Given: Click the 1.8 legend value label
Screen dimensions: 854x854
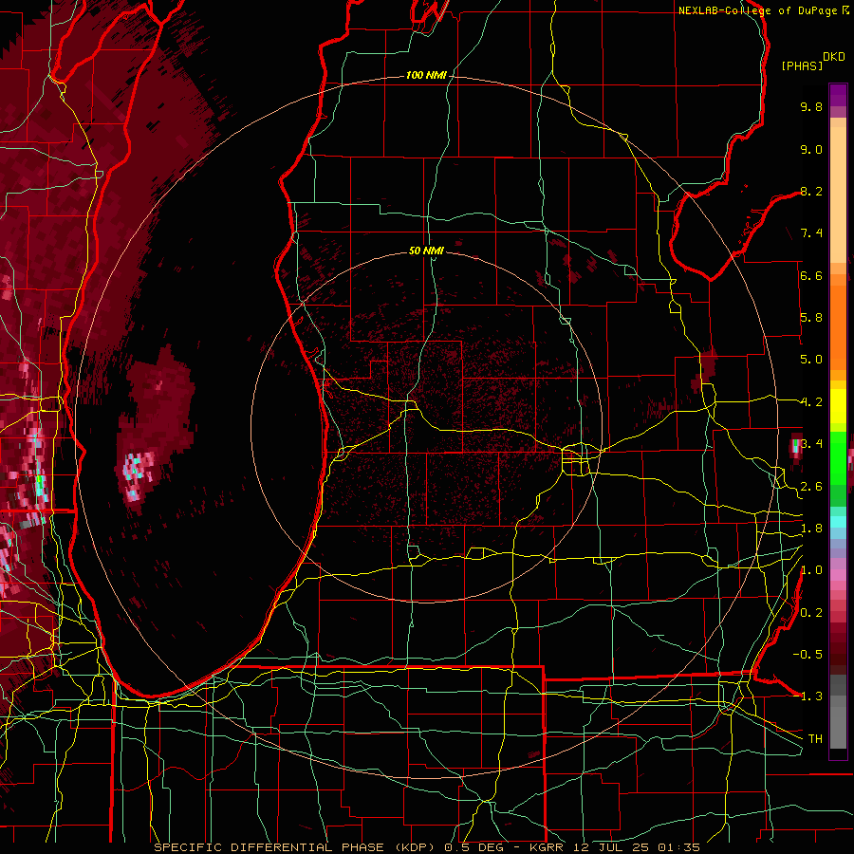Looking at the screenshot, I should pyautogui.click(x=811, y=529).
